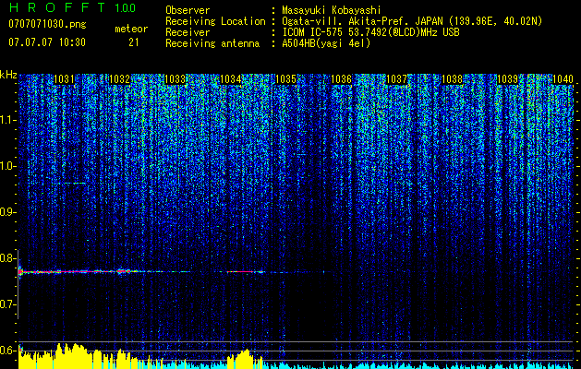Click the 1.1 kHz axis label

pyautogui.click(x=8, y=120)
